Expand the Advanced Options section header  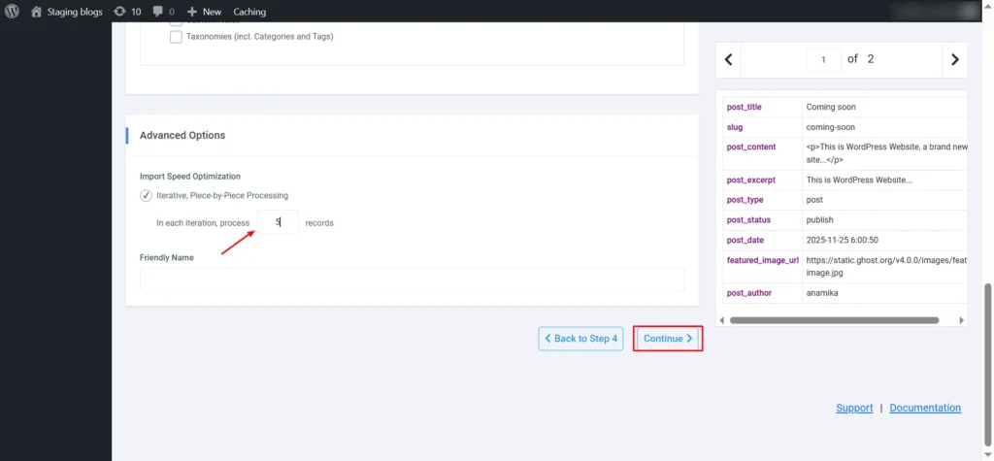tap(182, 135)
